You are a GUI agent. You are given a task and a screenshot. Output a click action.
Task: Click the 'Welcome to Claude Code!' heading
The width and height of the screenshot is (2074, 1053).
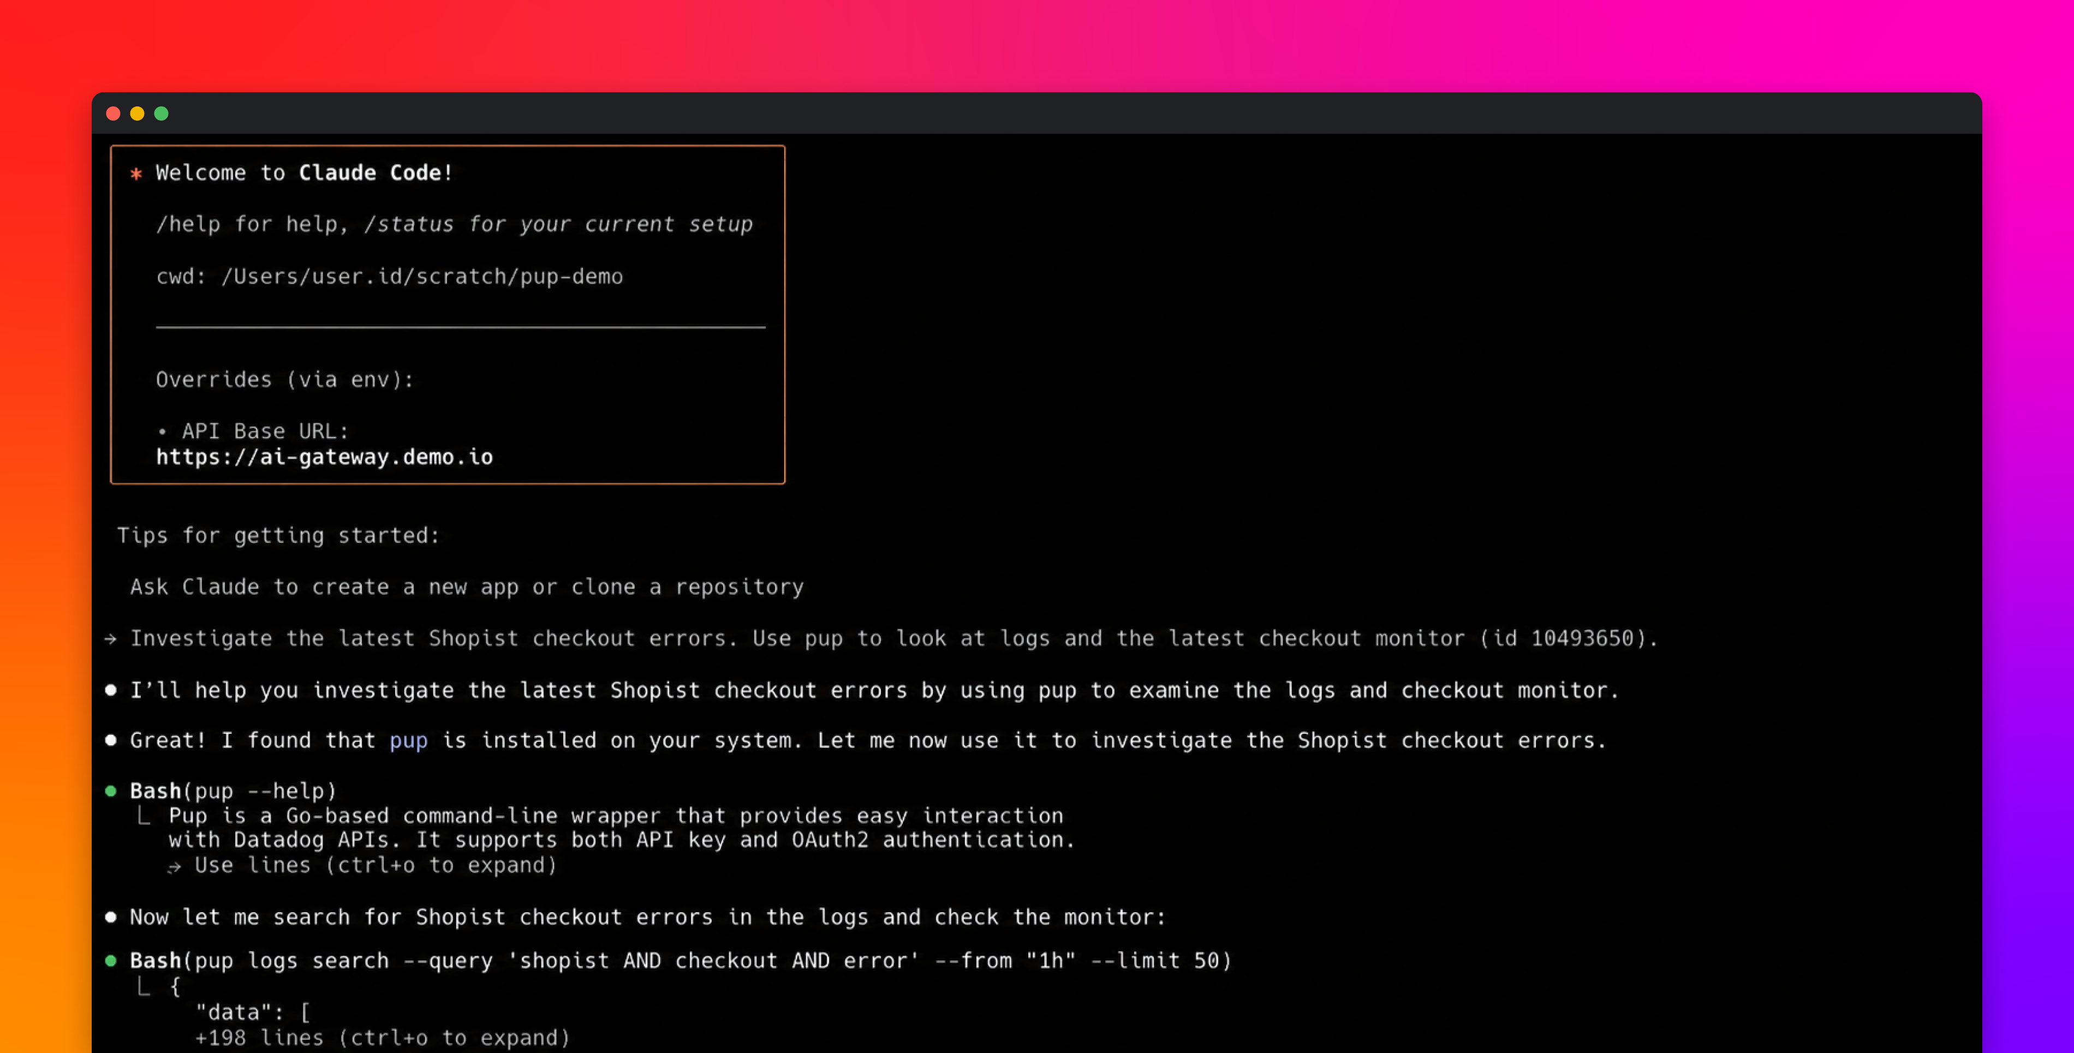(305, 172)
